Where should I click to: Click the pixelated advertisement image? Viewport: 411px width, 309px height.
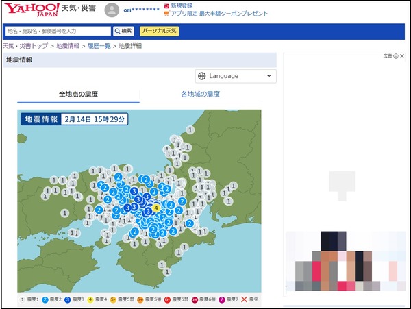tap(346, 261)
